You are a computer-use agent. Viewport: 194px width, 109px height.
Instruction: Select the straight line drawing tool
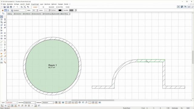(2, 42)
